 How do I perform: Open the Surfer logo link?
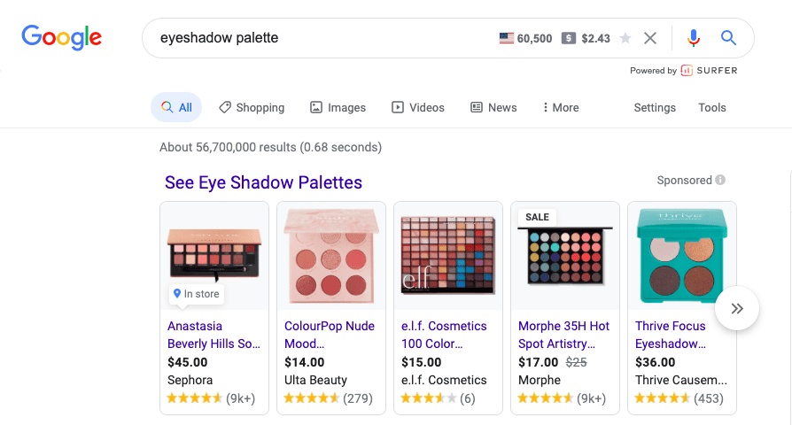click(x=709, y=71)
